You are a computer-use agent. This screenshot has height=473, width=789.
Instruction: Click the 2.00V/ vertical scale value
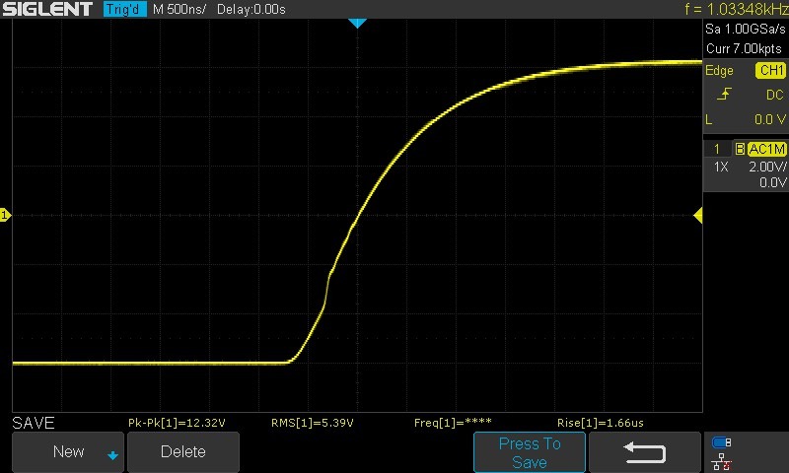click(767, 167)
